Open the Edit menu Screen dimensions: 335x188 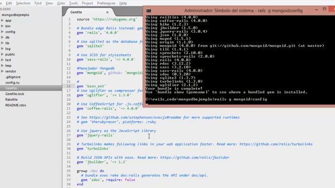pos(9,3)
